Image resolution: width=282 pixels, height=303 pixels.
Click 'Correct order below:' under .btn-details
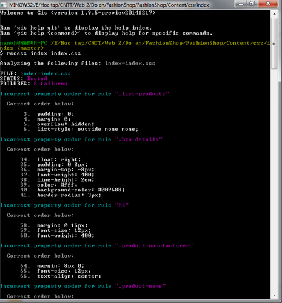(41, 149)
